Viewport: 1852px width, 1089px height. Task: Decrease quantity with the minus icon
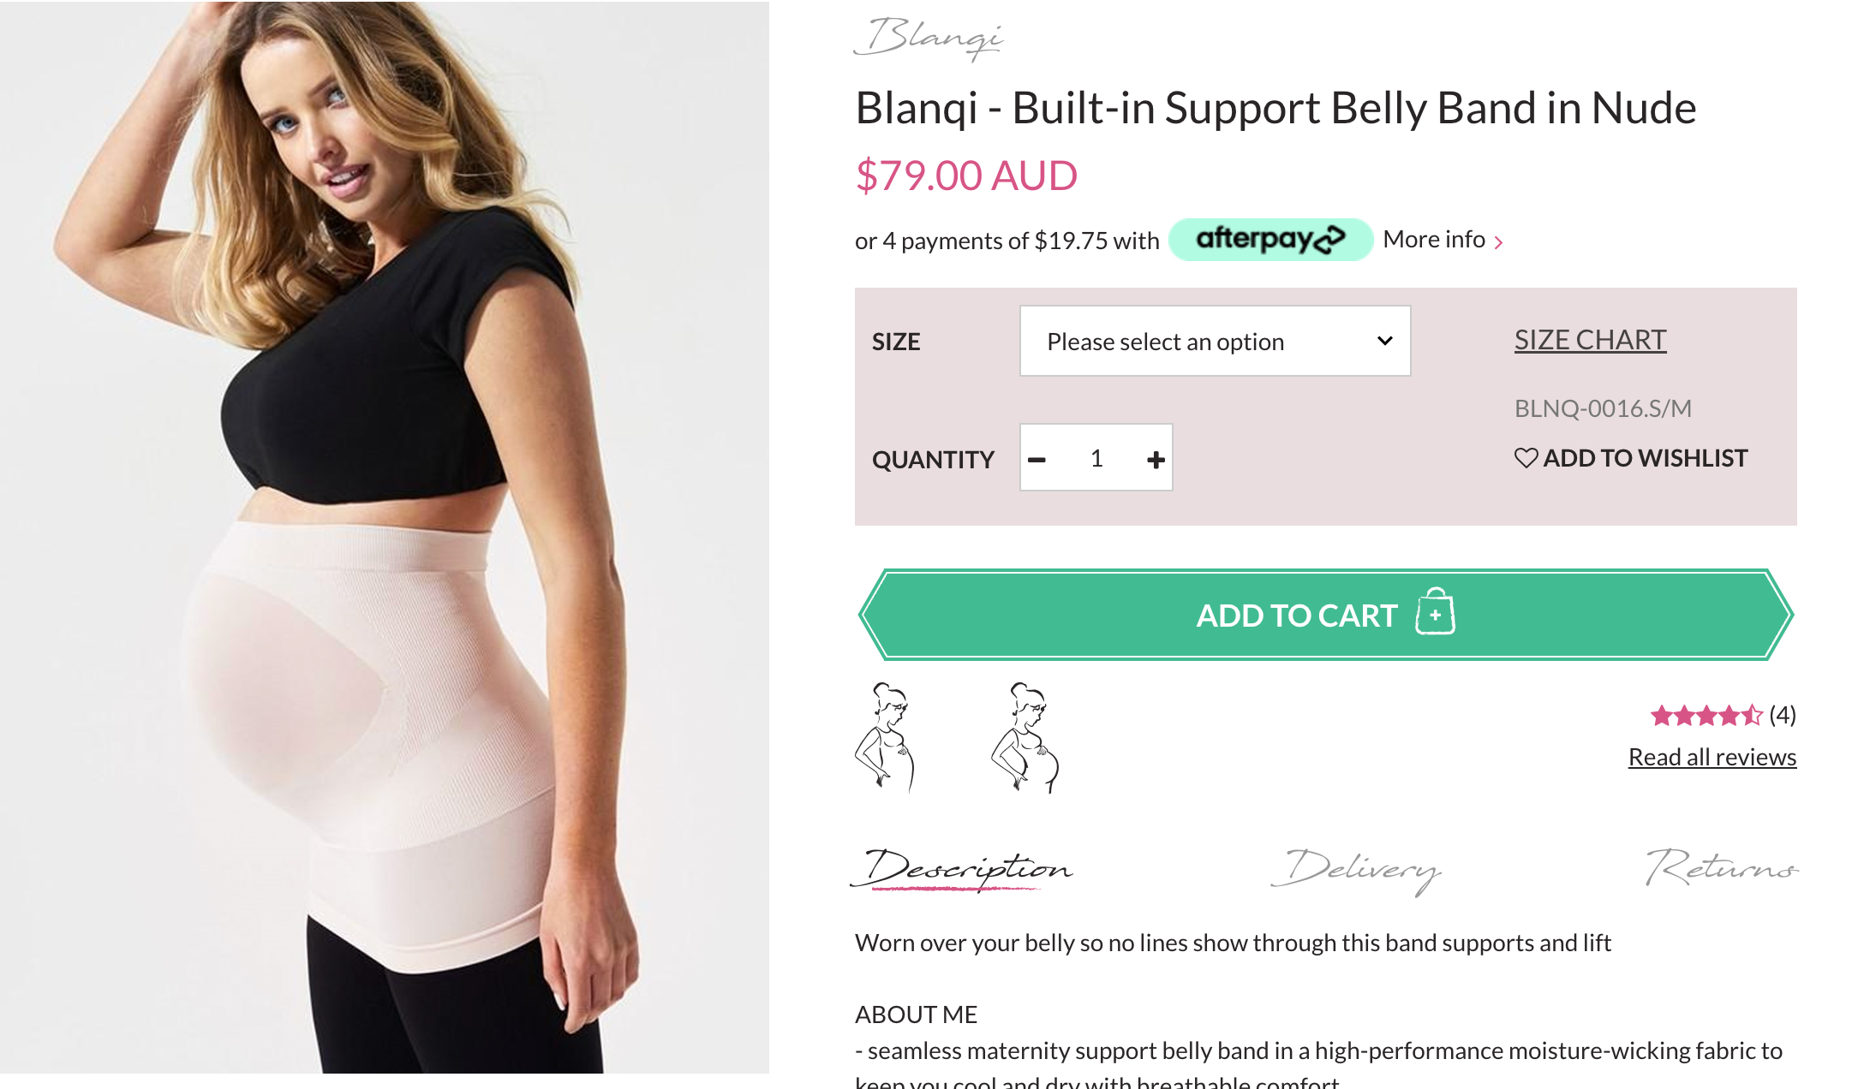[1037, 460]
